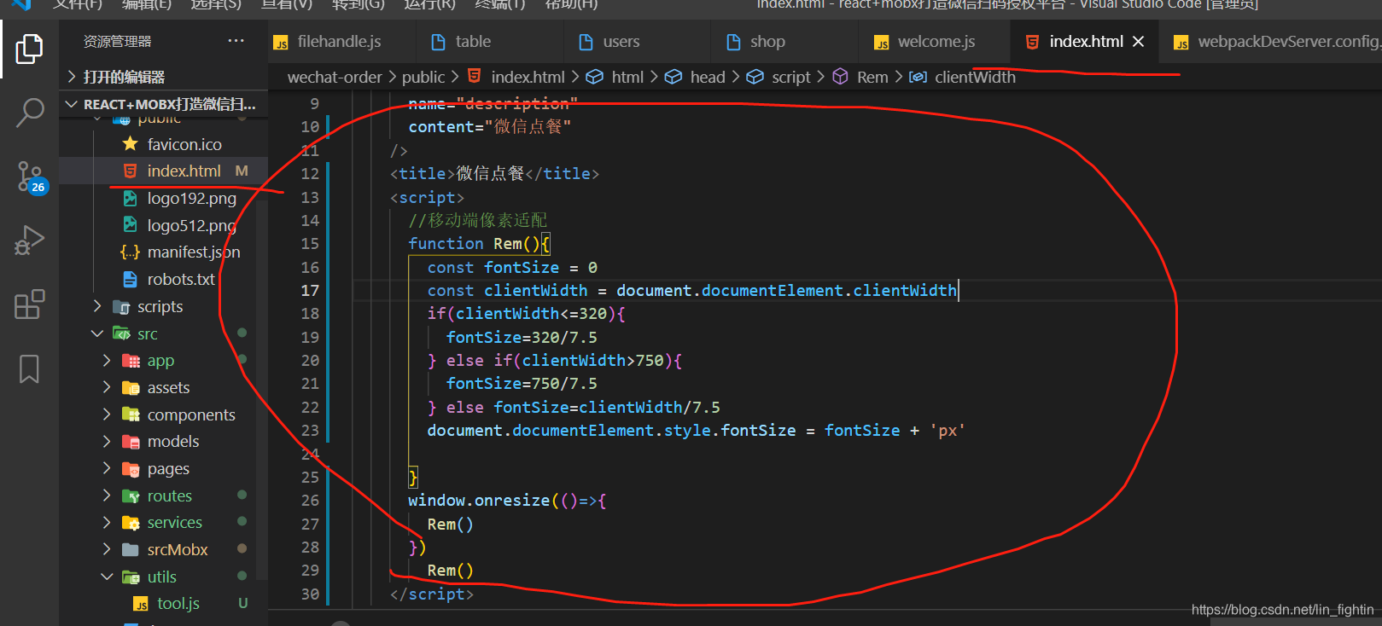Click head symbol in breadcrumb
1382x626 pixels.
[707, 77]
